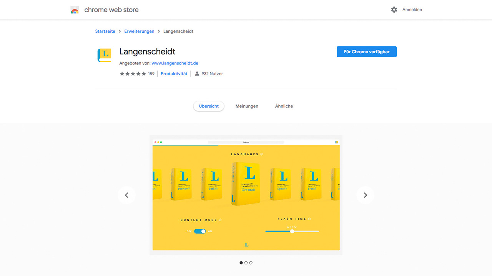Click the chrome web store title text
The height and width of the screenshot is (276, 492).
tap(111, 10)
